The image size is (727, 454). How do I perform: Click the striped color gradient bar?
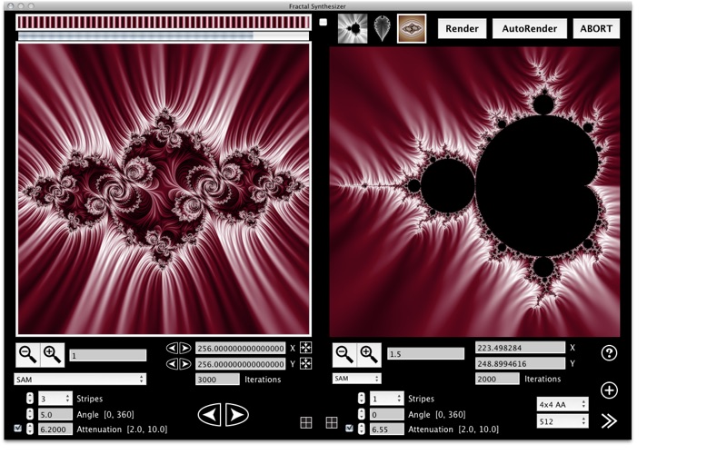coord(164,22)
